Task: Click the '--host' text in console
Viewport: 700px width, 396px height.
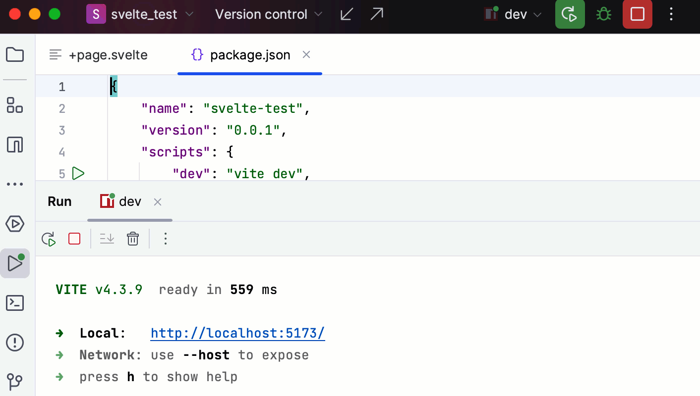Action: 206,355
